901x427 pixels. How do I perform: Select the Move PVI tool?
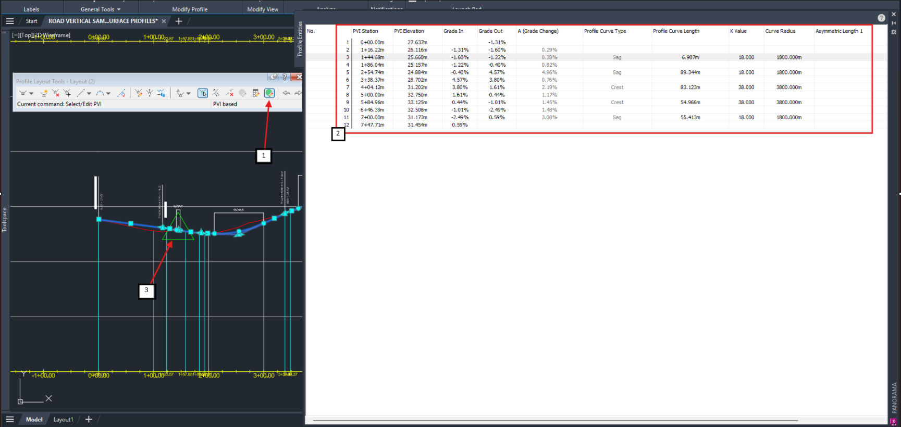coord(67,93)
